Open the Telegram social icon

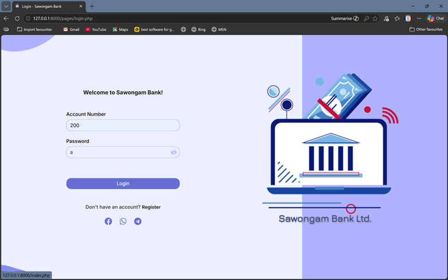[138, 221]
